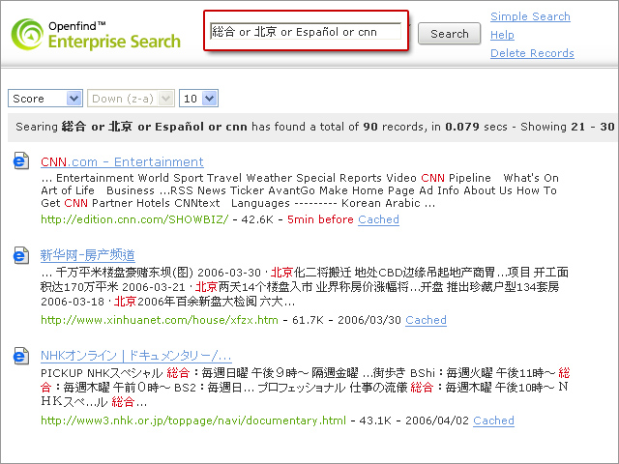Click the Search button

click(449, 34)
